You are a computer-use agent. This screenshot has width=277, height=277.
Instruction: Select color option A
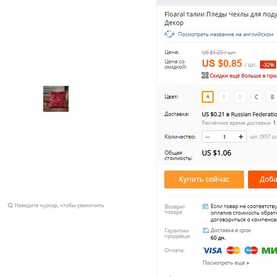(x=208, y=97)
